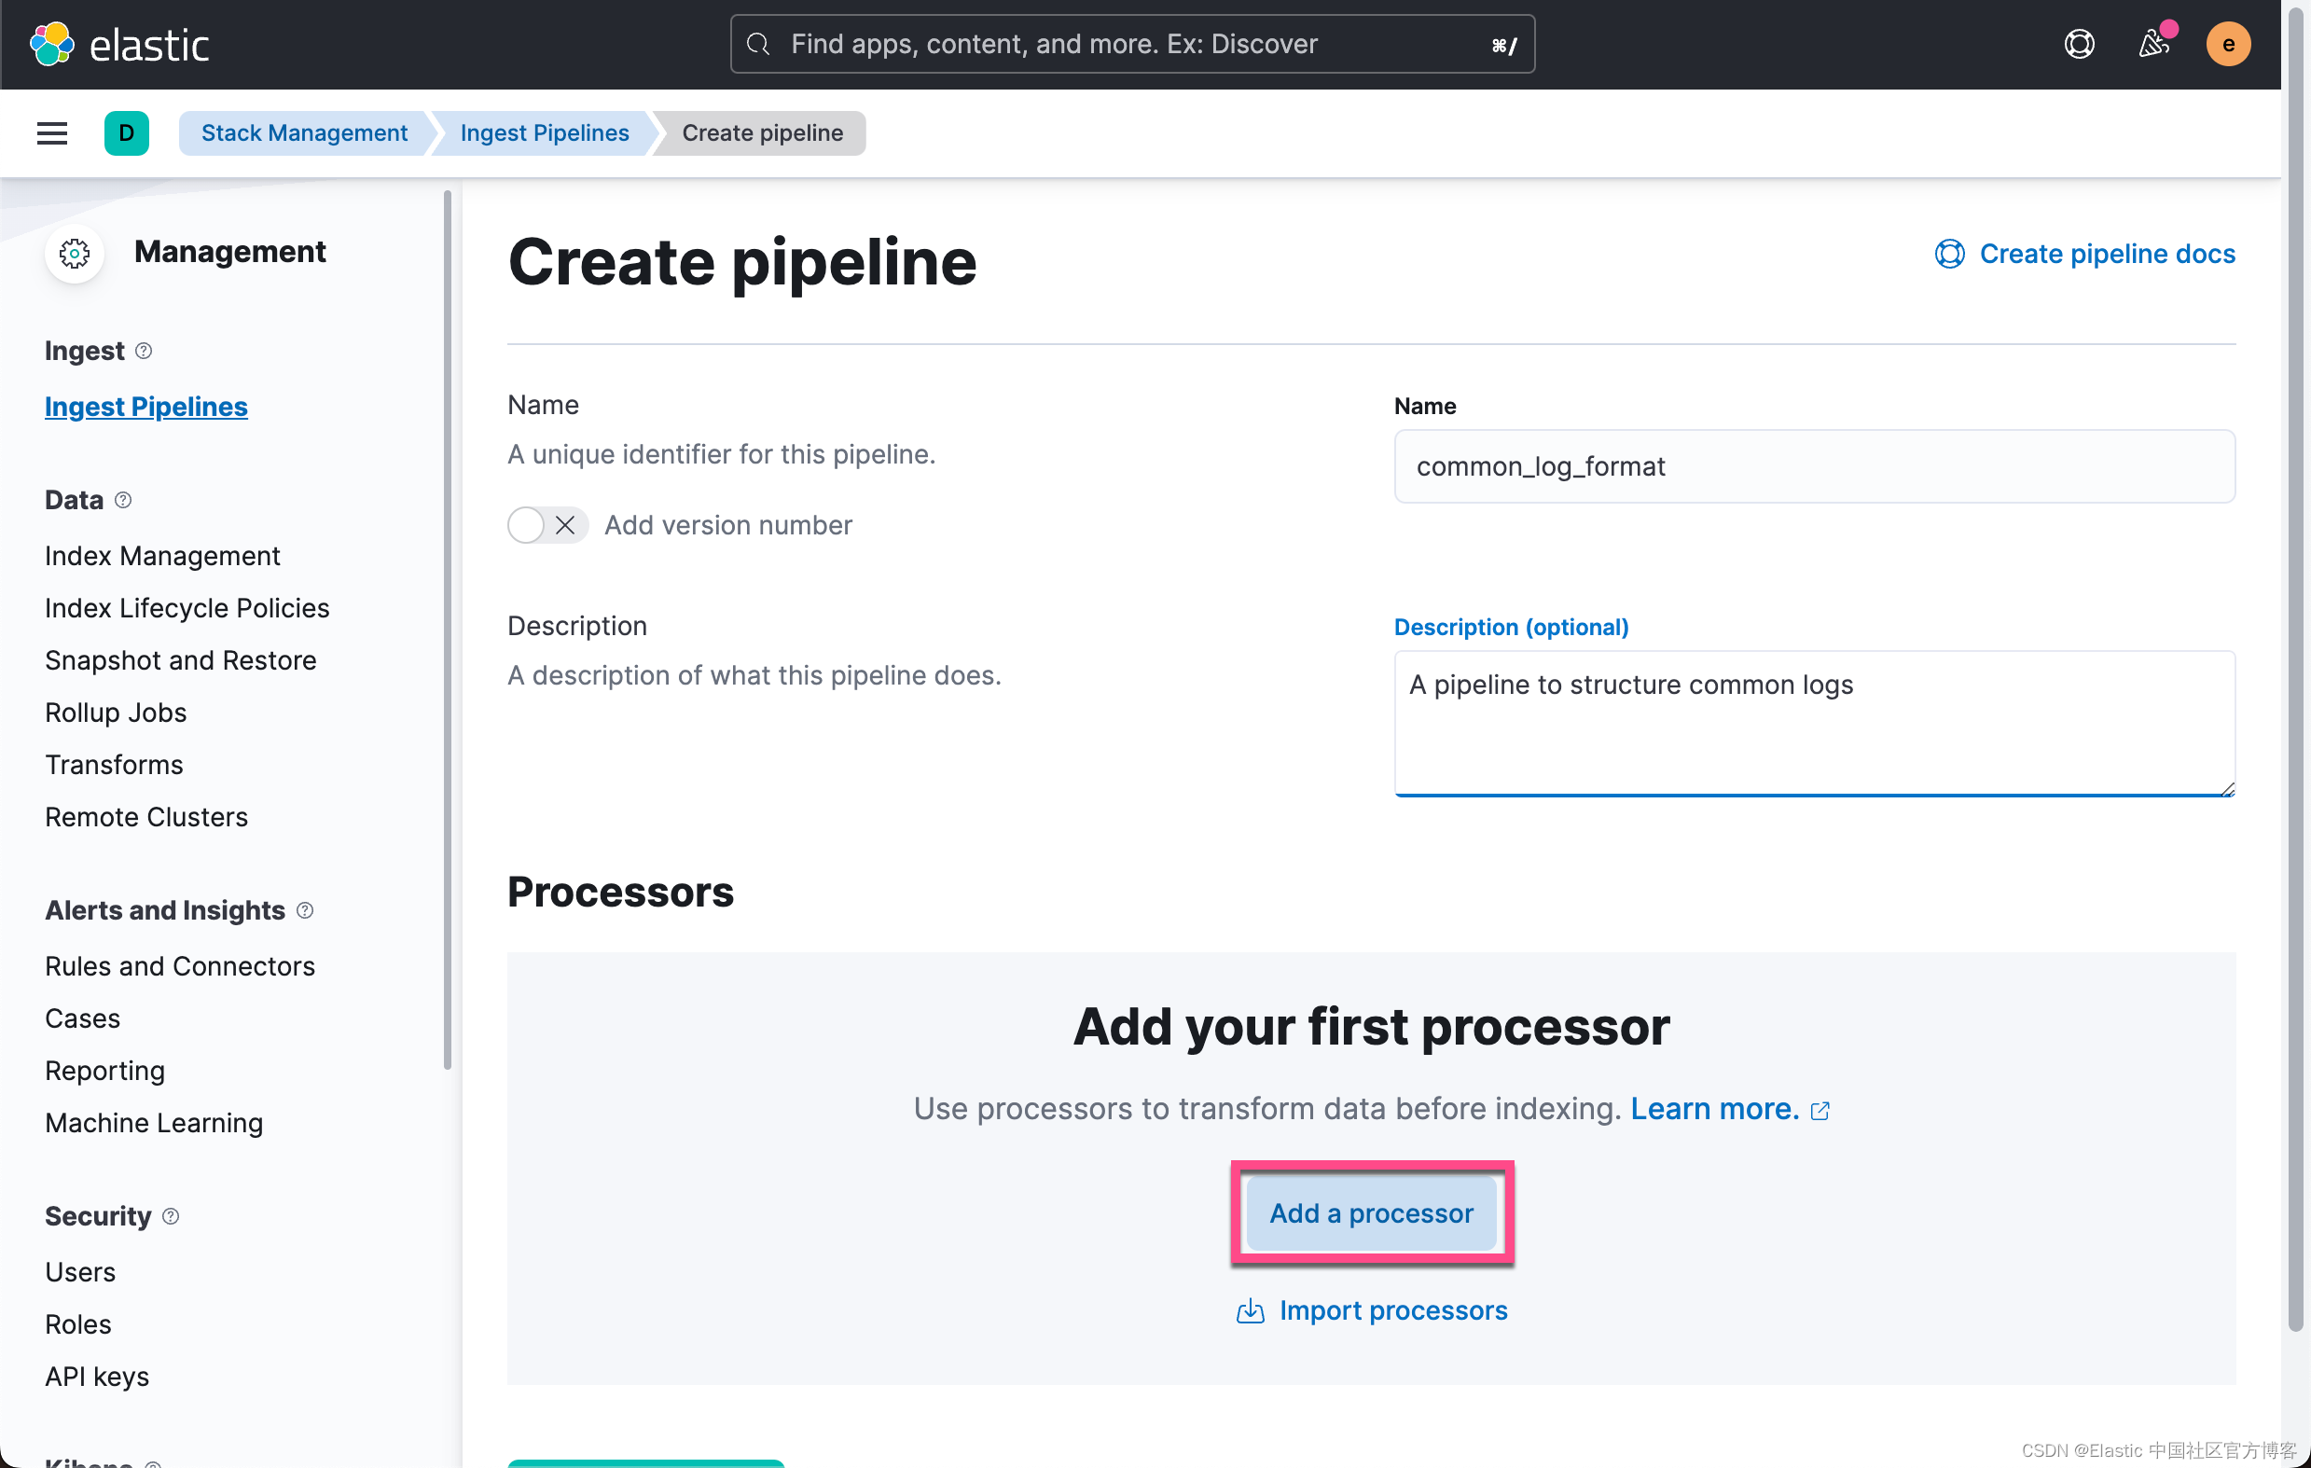Click the Create pipeline docs book icon
The width and height of the screenshot is (2311, 1468).
[x=1950, y=254]
